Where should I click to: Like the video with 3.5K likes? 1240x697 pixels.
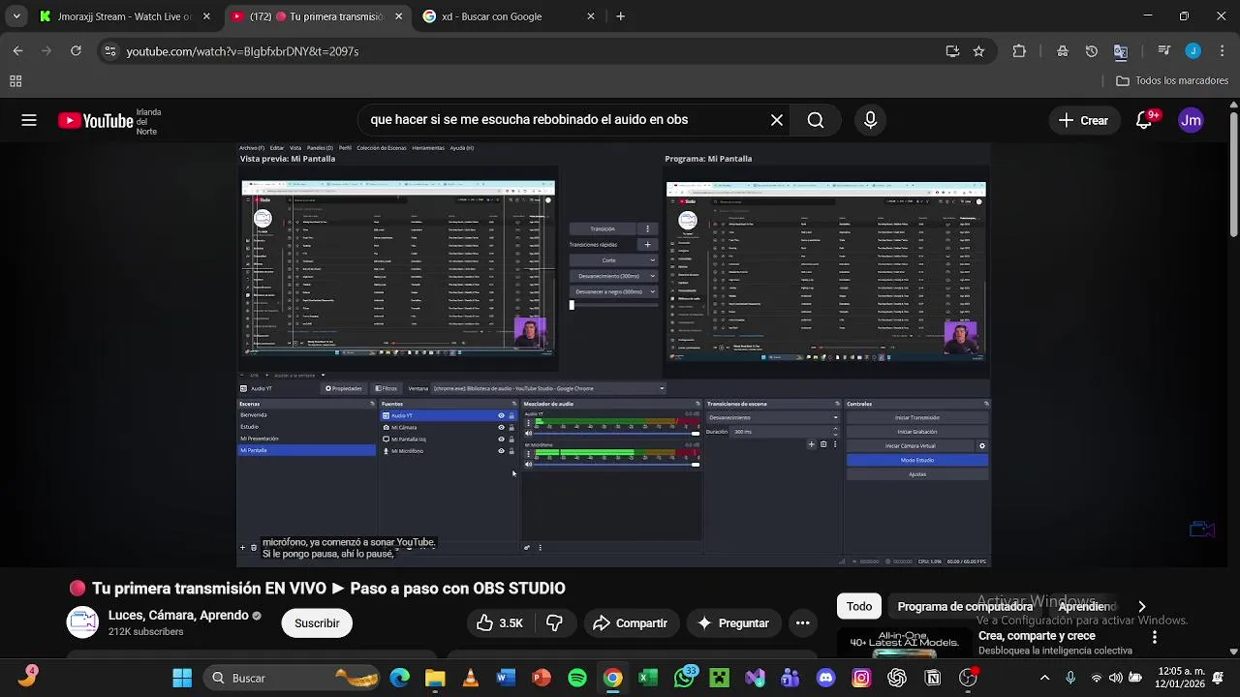click(500, 623)
